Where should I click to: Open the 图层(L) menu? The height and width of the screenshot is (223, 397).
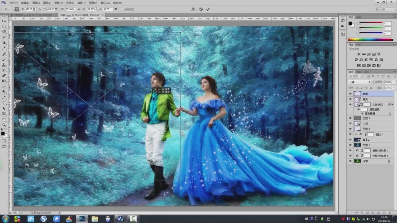47,3
